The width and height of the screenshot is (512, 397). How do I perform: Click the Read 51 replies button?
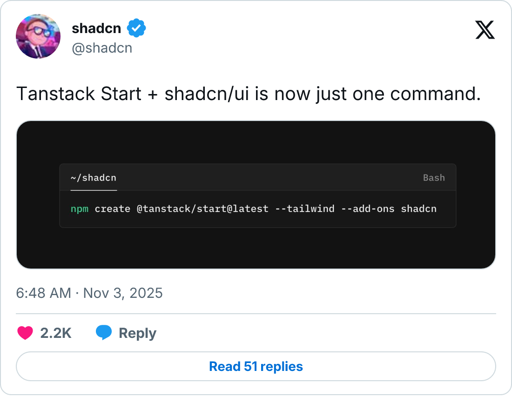pos(256,366)
